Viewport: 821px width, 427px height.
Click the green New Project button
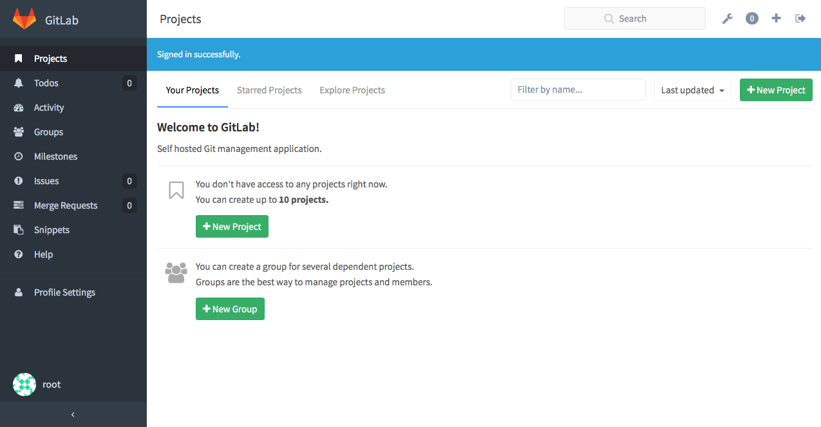tap(776, 90)
